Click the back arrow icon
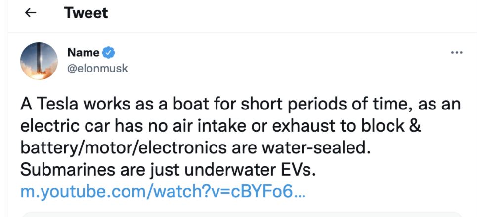Screen dimensions: 477x217 click(31, 13)
